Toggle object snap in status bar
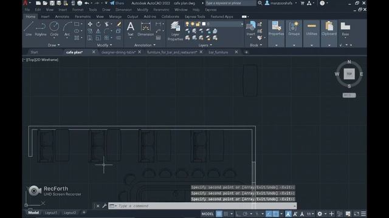 click(275, 214)
